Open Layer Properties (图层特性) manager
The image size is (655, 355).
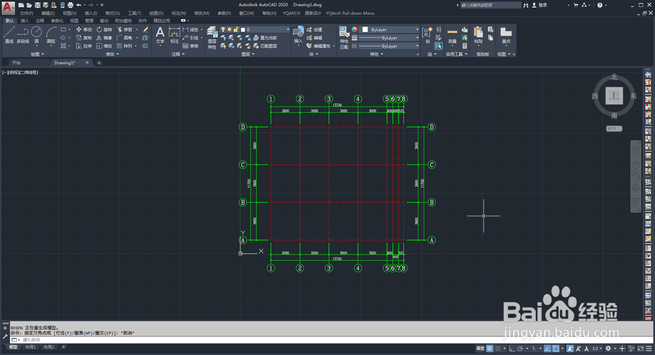pos(212,37)
